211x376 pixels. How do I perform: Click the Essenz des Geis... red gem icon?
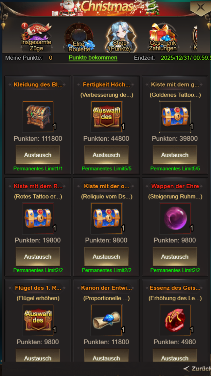pos(175,320)
